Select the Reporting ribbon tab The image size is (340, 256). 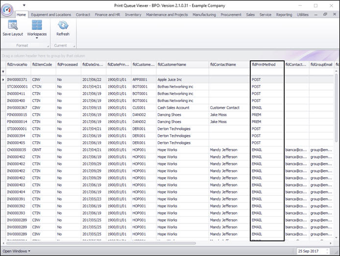click(284, 15)
